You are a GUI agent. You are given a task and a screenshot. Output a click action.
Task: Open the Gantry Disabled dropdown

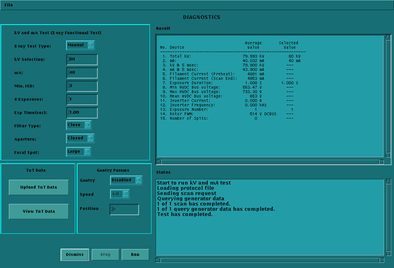126,180
